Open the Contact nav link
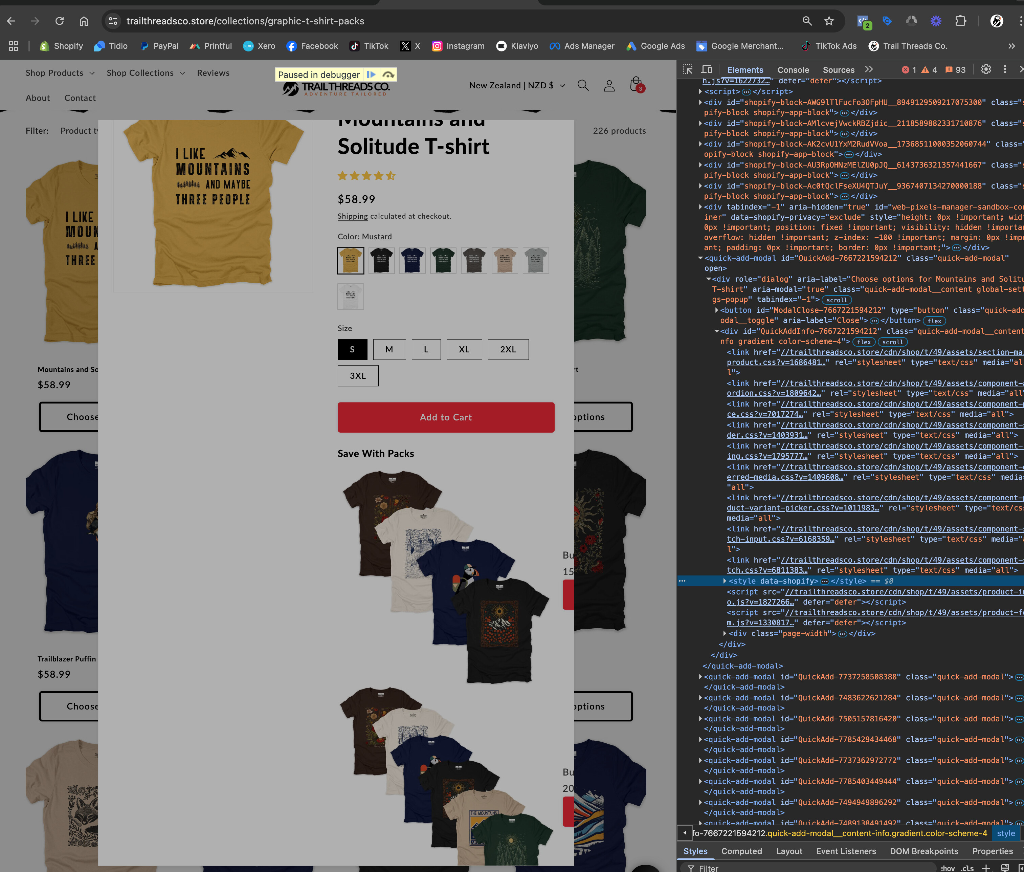This screenshot has height=872, width=1024. (x=80, y=98)
